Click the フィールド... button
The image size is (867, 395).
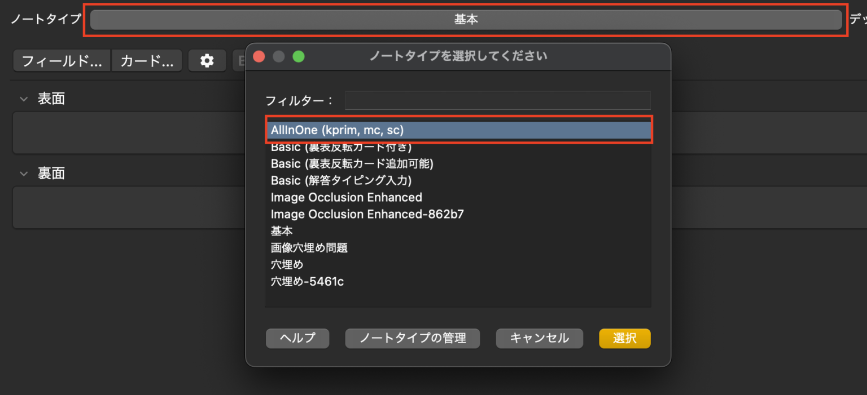point(61,60)
